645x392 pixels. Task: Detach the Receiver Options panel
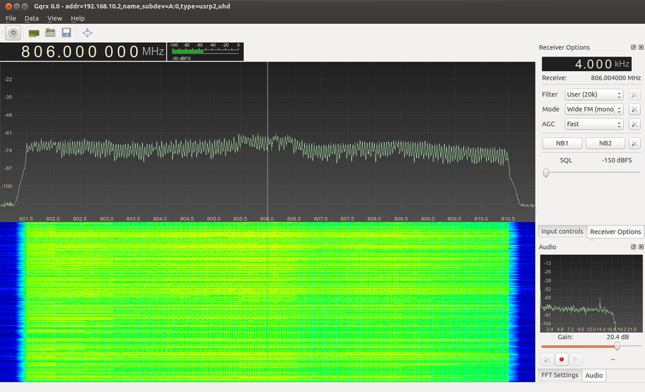(x=632, y=47)
